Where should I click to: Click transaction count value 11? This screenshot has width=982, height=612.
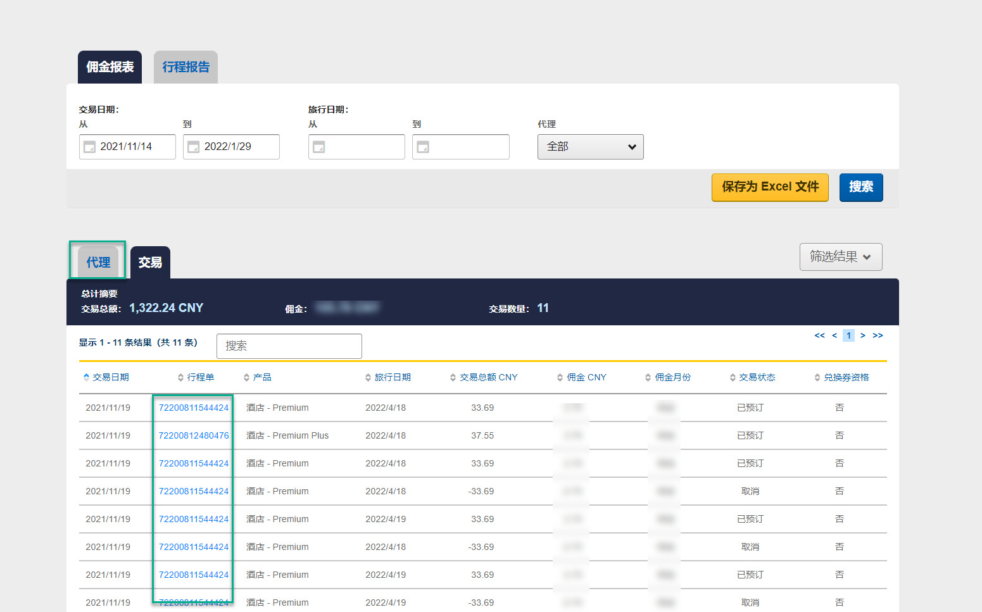click(x=543, y=308)
